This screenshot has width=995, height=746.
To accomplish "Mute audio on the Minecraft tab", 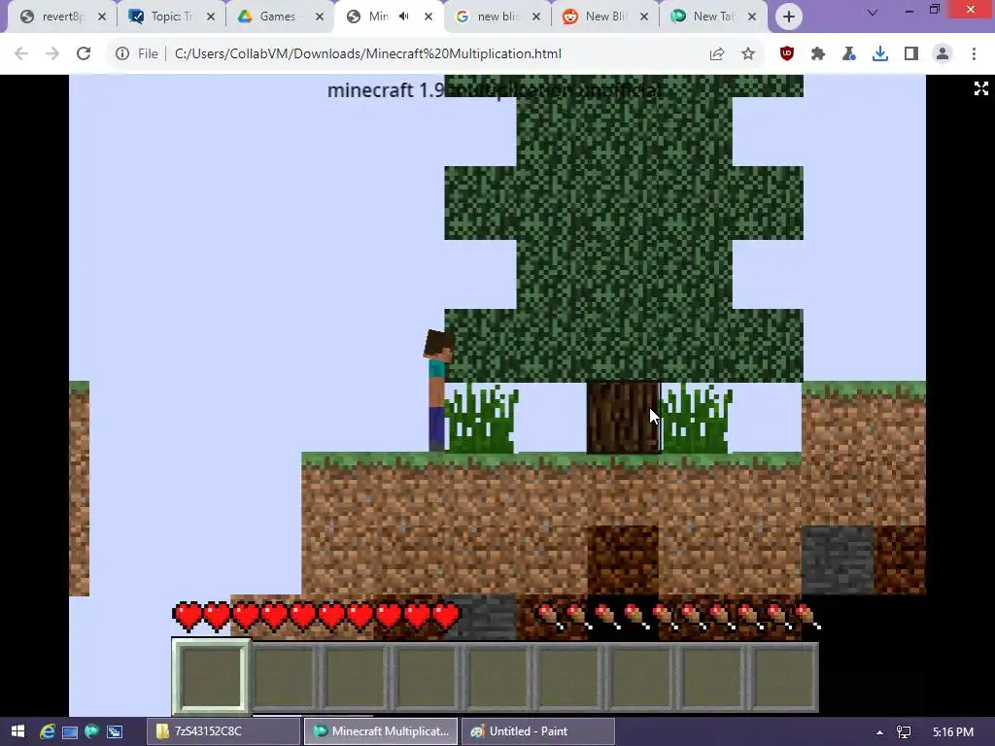I will tap(404, 17).
